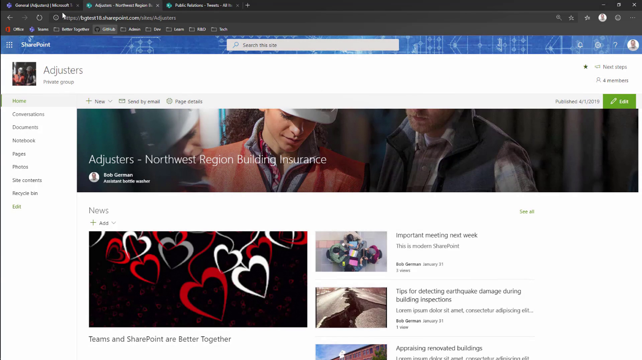
Task: Open the account profile picture in SharePoint header
Action: [x=633, y=45]
